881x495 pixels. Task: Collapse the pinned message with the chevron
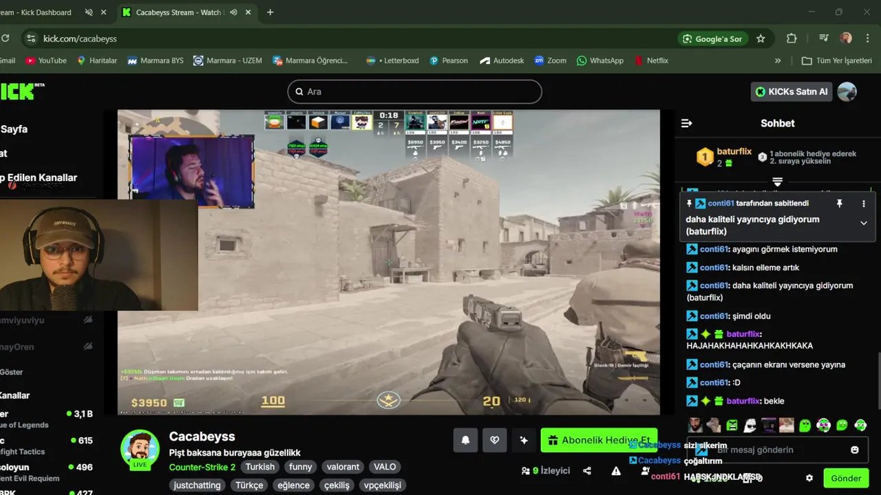tap(864, 223)
